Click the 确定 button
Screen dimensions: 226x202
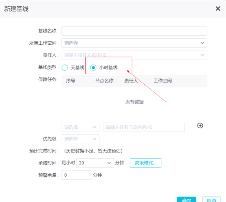[186, 200]
